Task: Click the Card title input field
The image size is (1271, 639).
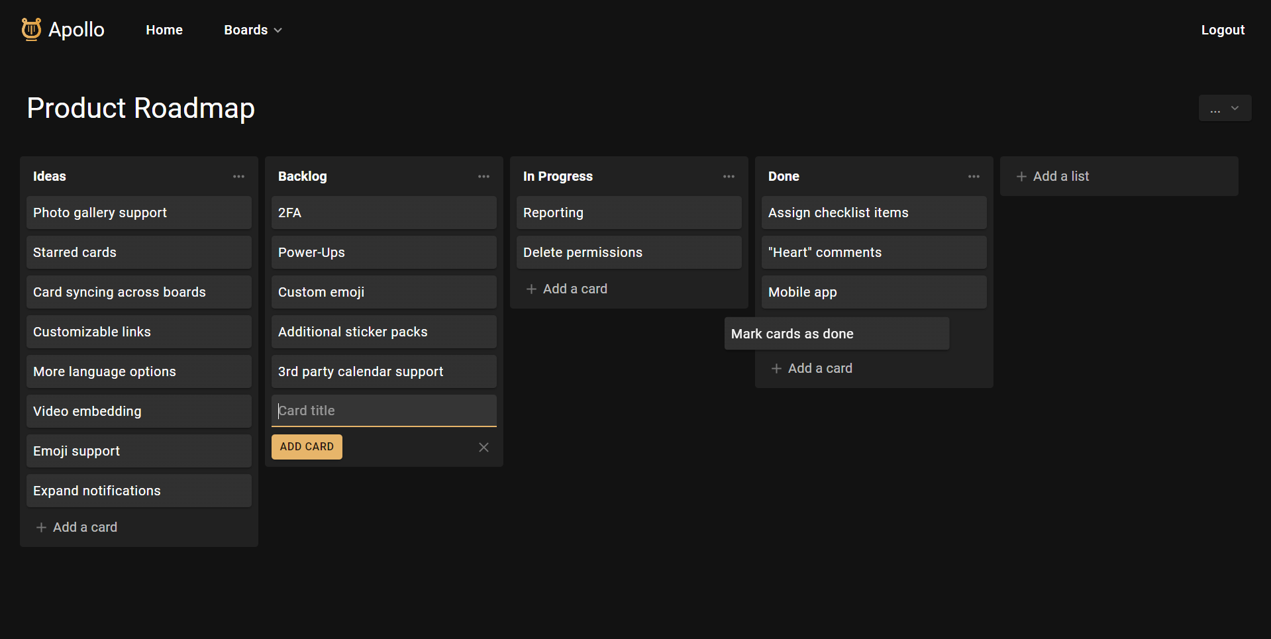Action: pos(383,411)
